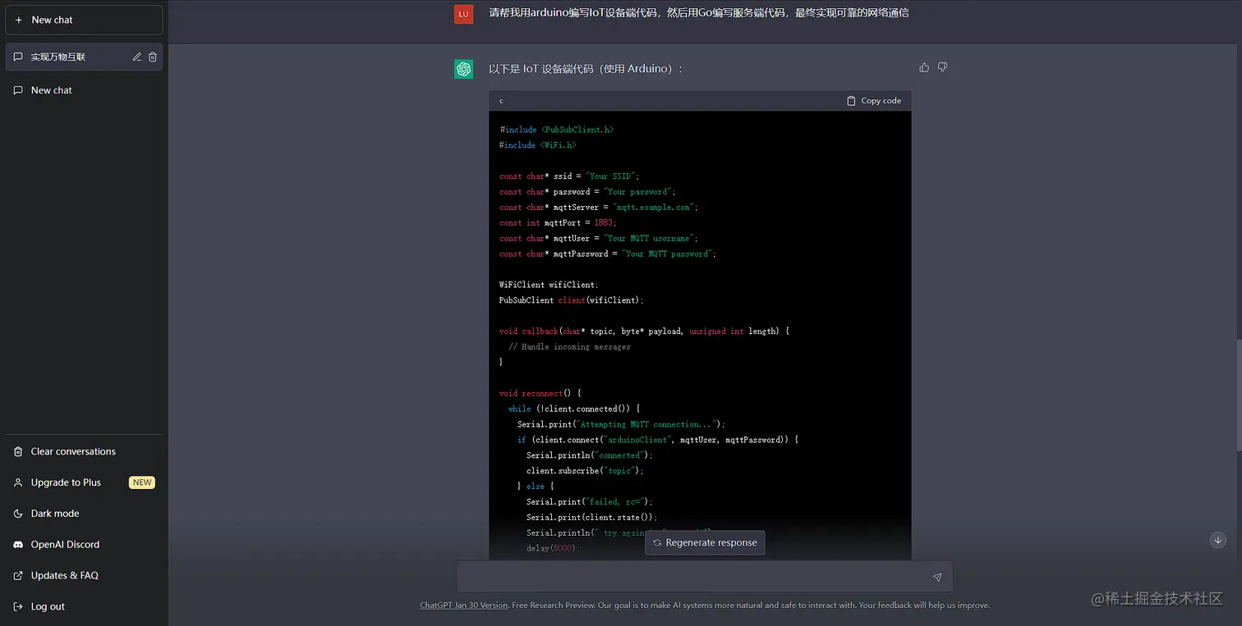Screen dimensions: 1242x626
Task: Click the yellow NEW badge
Action: tap(142, 482)
